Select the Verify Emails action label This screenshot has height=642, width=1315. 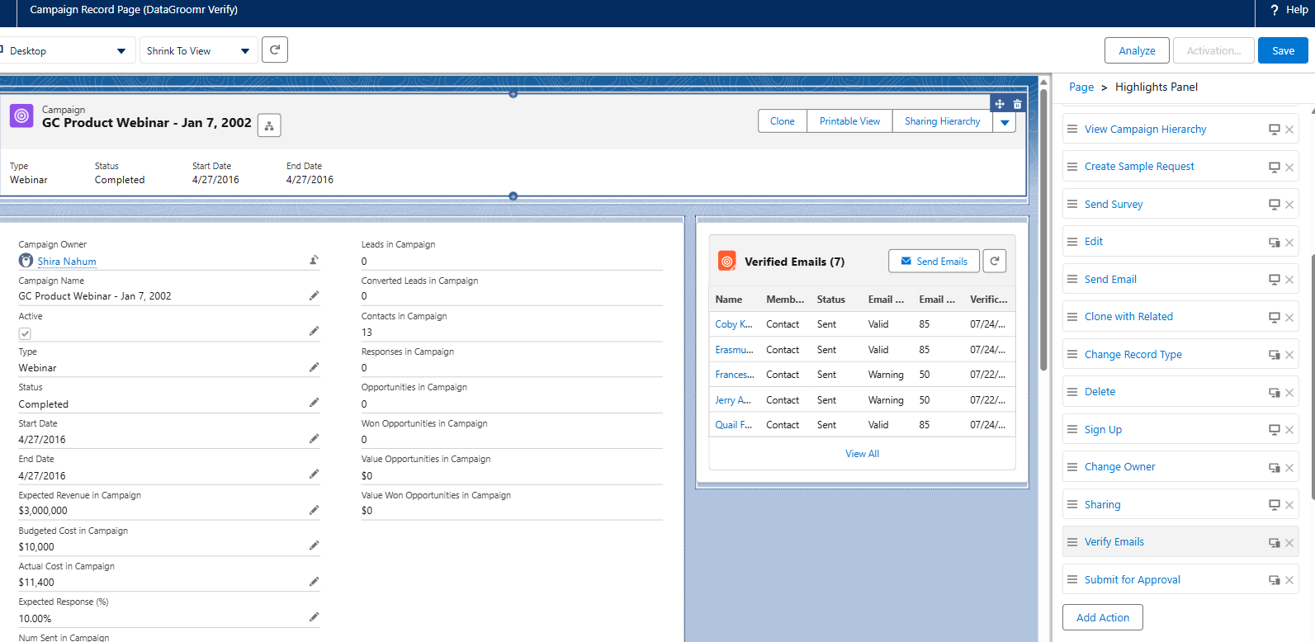pyautogui.click(x=1114, y=542)
